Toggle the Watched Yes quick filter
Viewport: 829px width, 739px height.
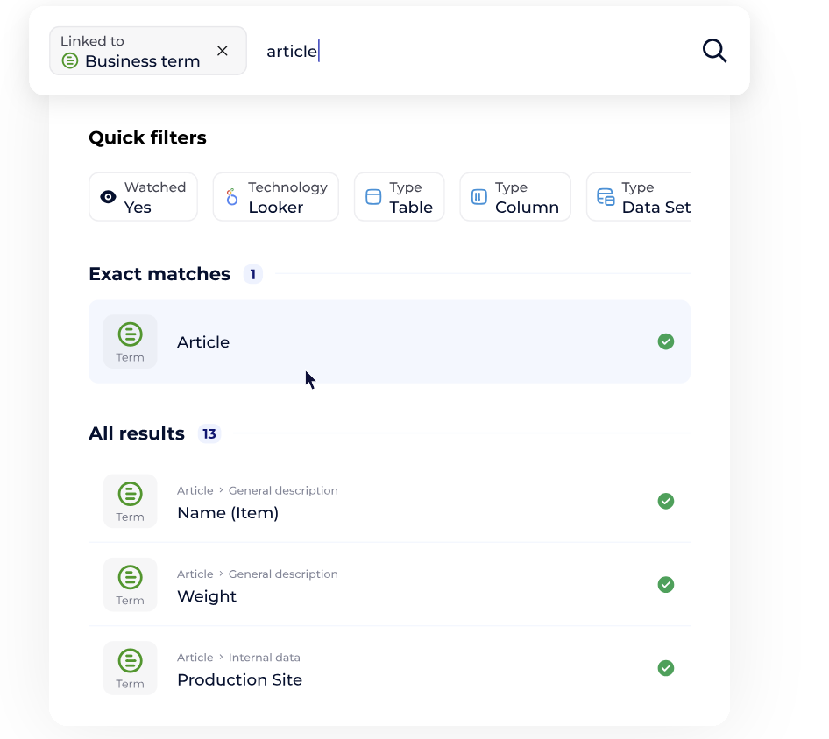[143, 197]
